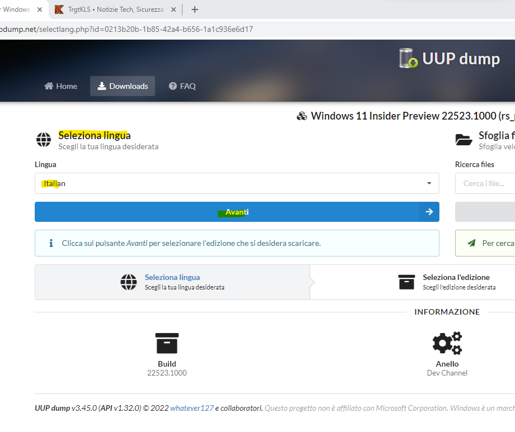Click the Anello gears icon

pos(447,343)
